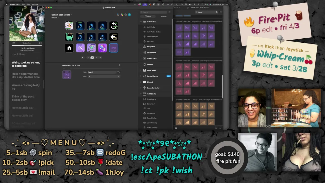Choose Meld Studio's Screenshot action

click(151, 104)
